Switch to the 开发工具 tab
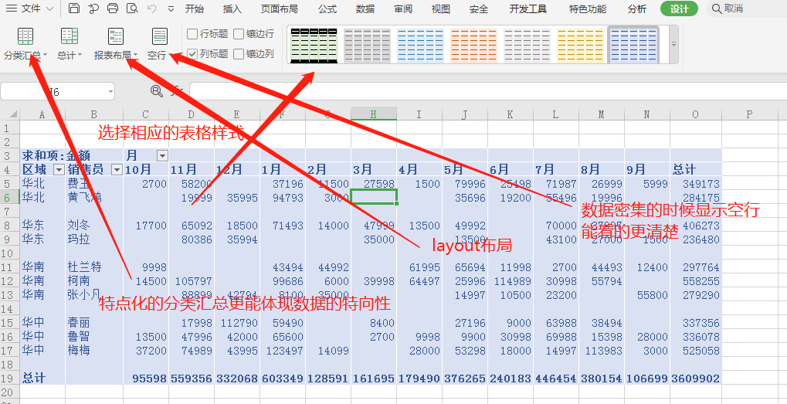Screen dimensions: 787x404 pos(528,9)
